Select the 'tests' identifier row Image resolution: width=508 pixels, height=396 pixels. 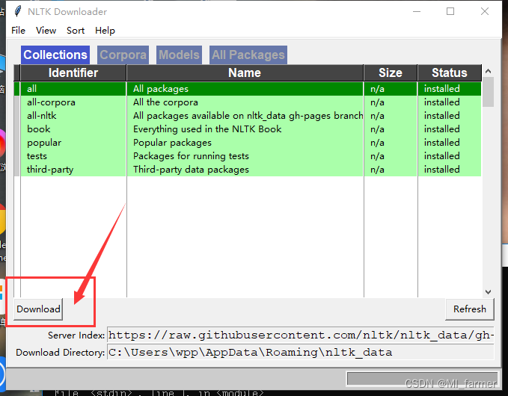(73, 156)
